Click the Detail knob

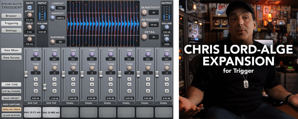(x=144, y=37)
